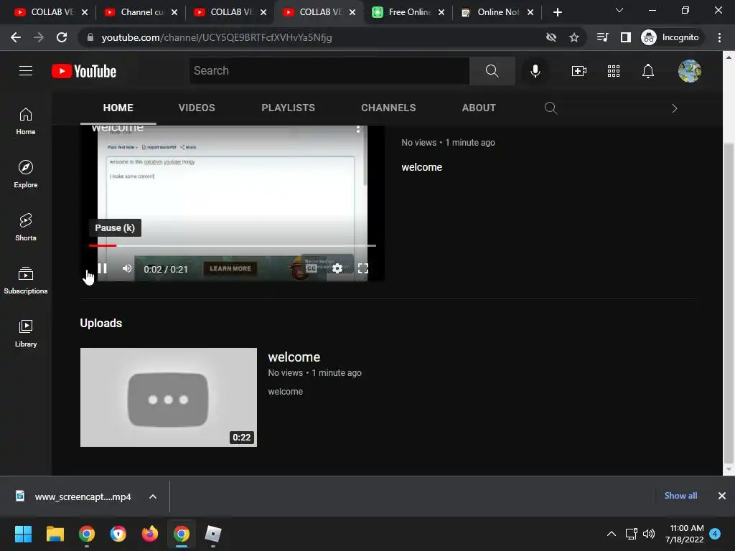
Task: Open the Chrome media control icon
Action: point(602,37)
